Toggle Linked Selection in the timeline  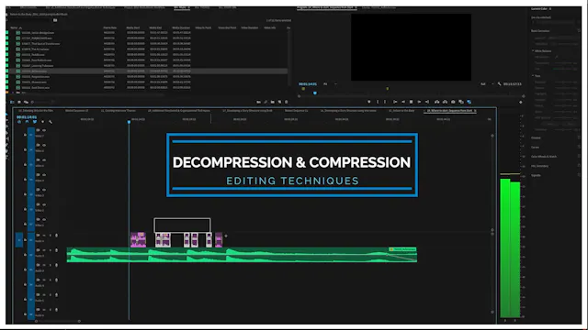pyautogui.click(x=35, y=122)
